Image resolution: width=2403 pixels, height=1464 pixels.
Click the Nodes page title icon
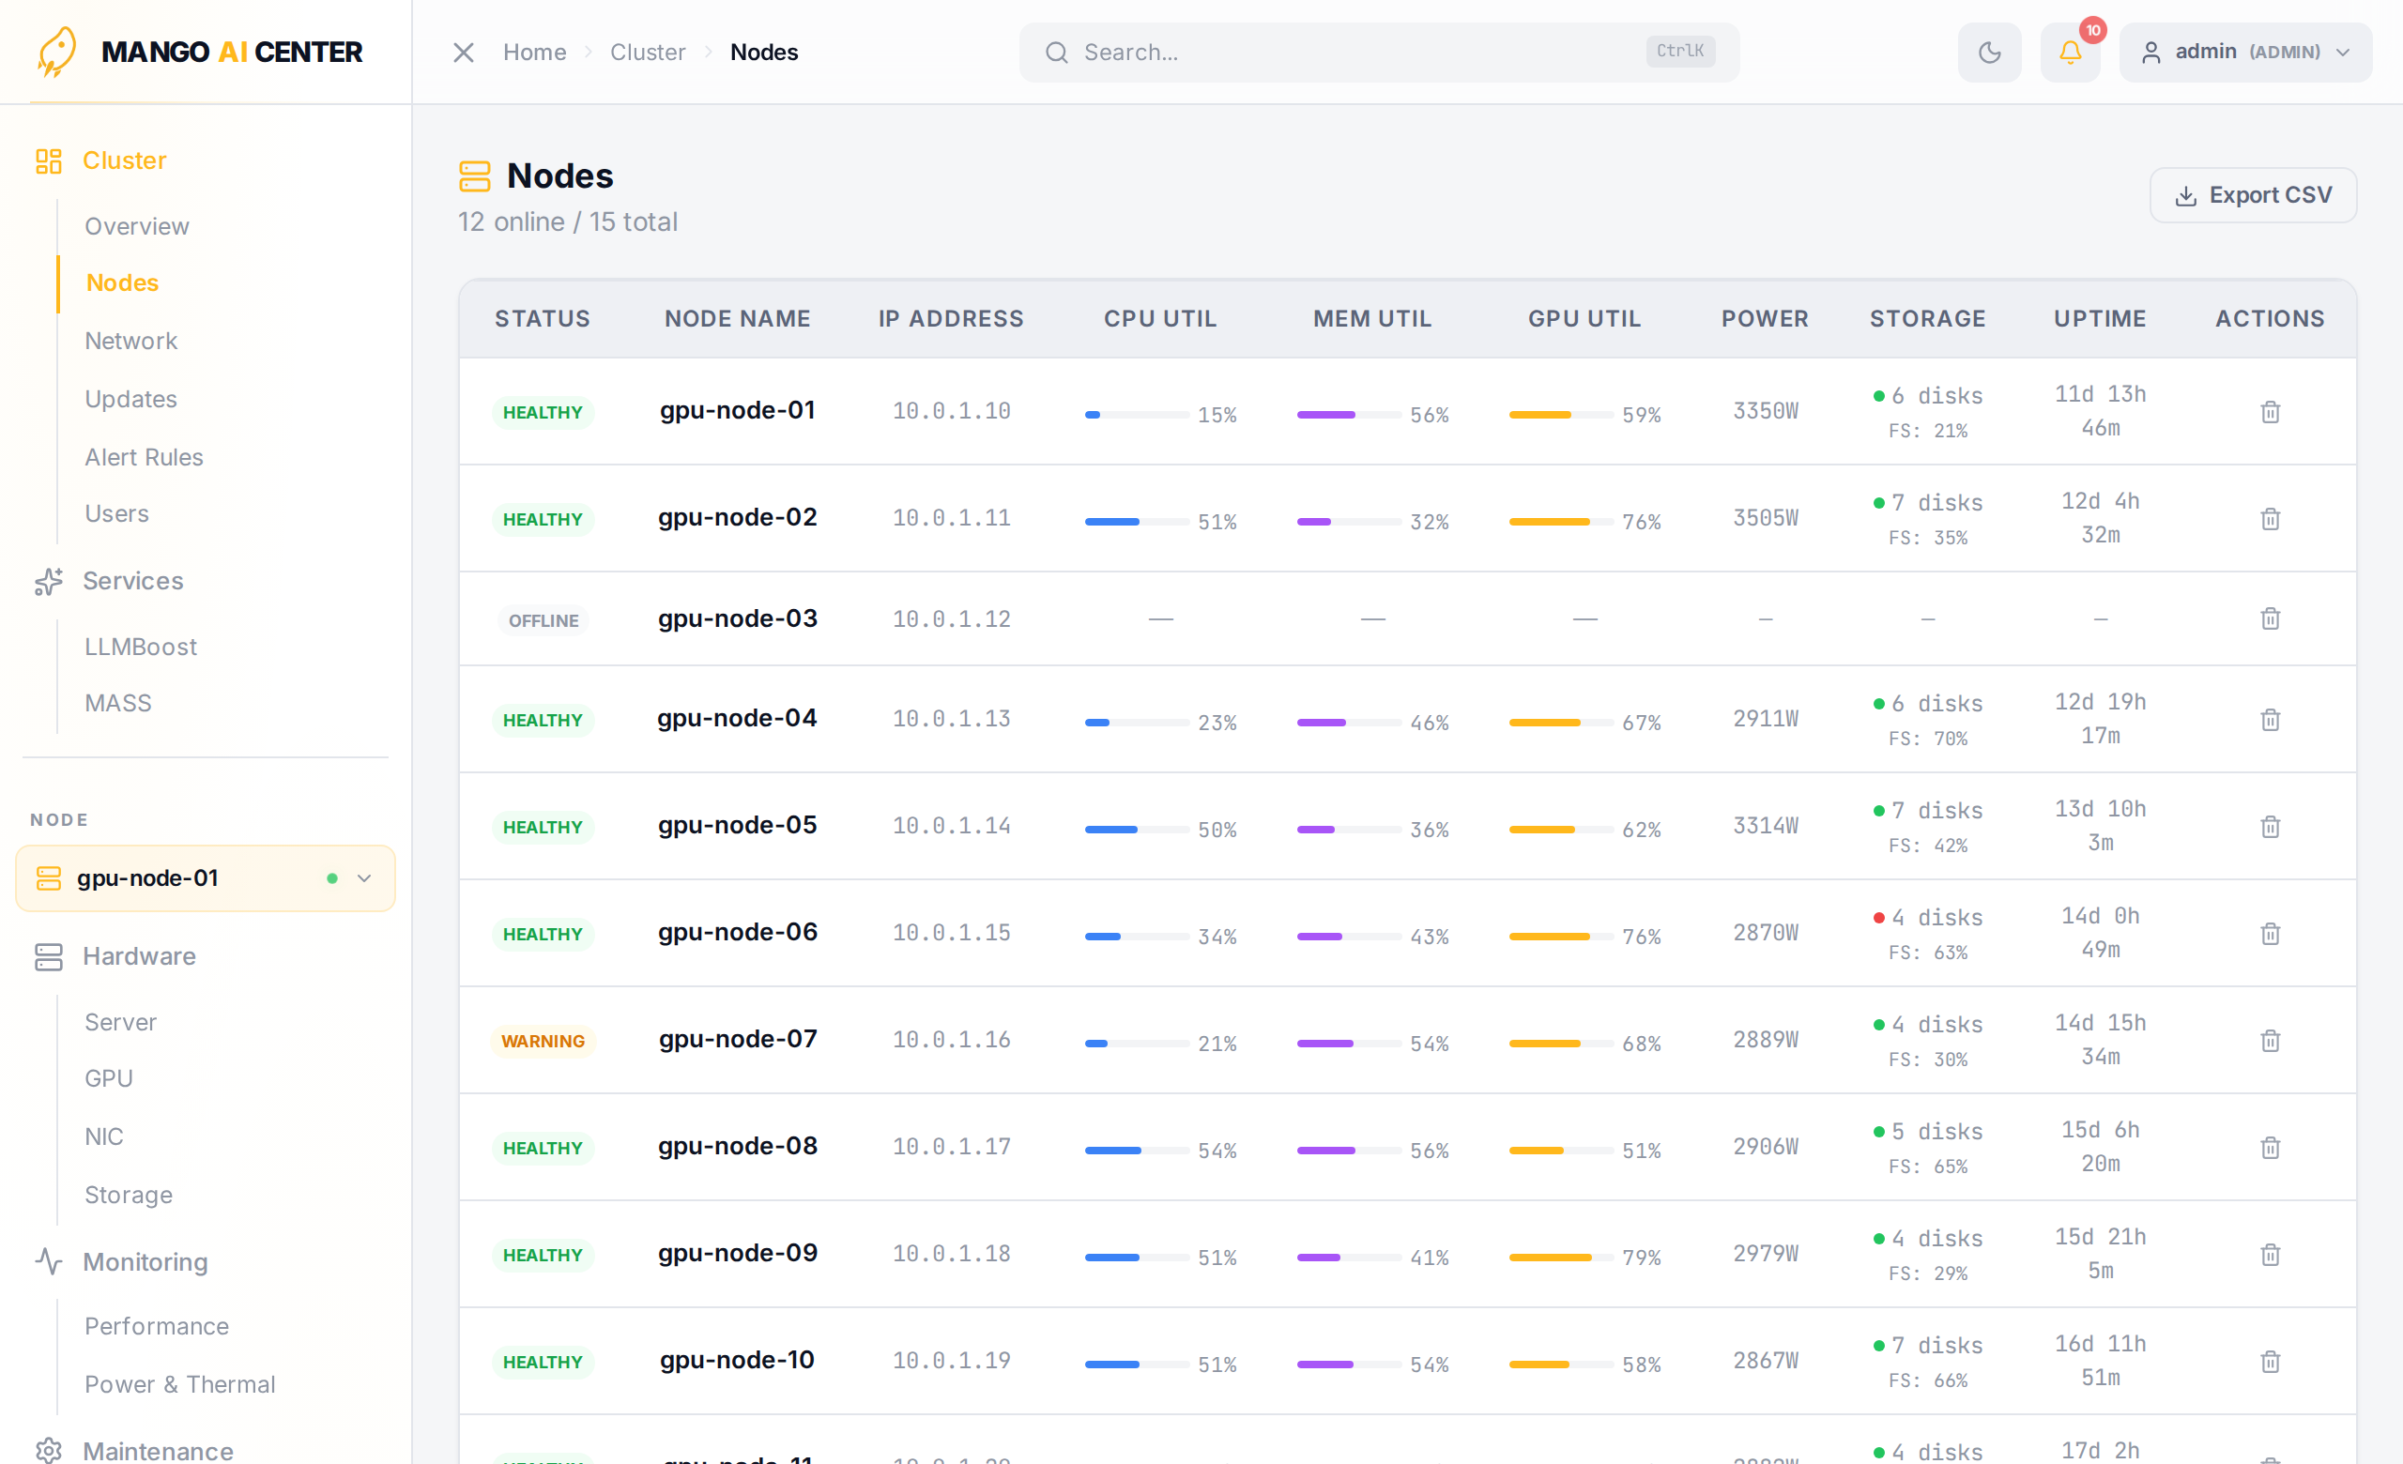[475, 176]
